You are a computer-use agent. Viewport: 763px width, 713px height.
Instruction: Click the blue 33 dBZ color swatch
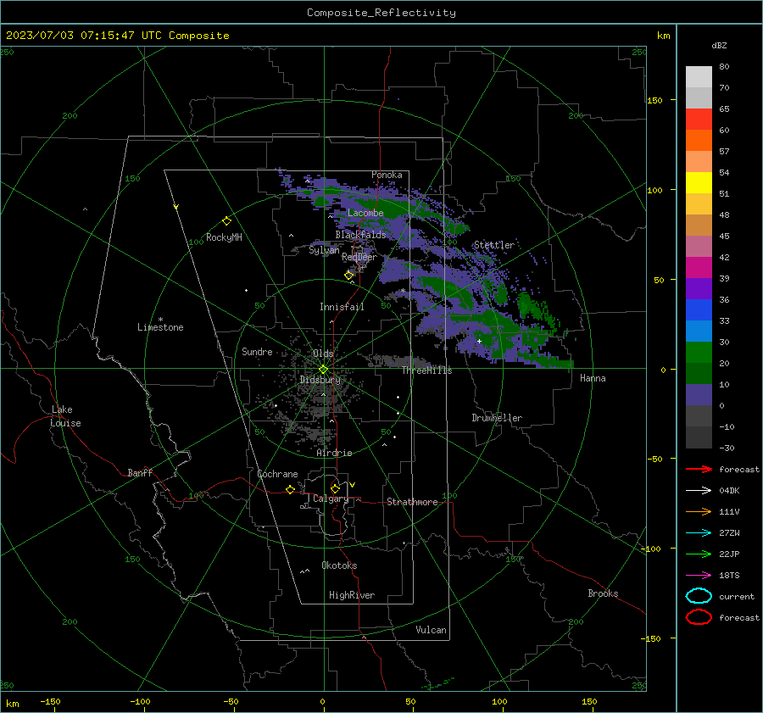699,309
